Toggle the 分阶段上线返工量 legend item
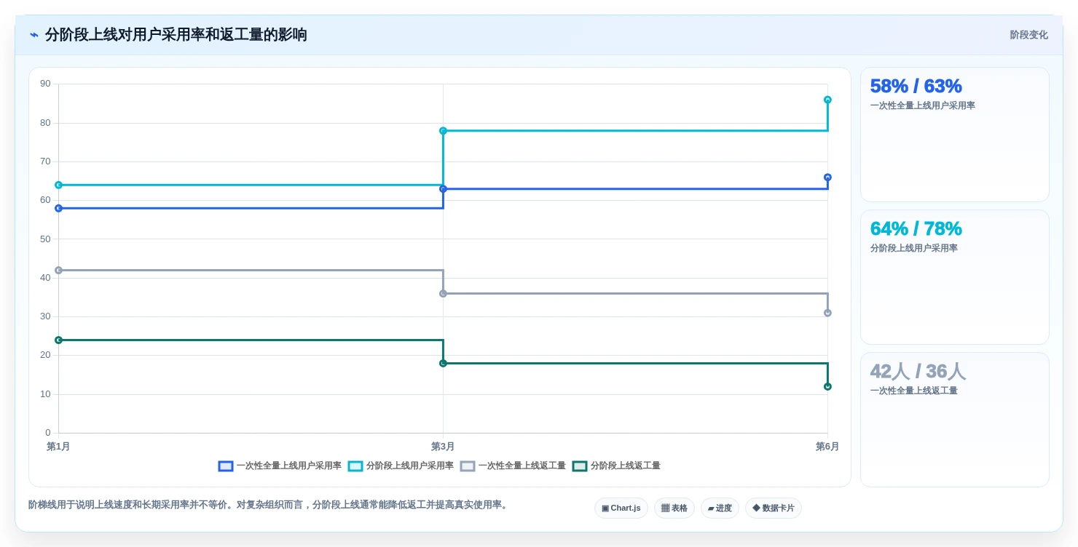Screen dimensions: 1078x547 [616, 466]
